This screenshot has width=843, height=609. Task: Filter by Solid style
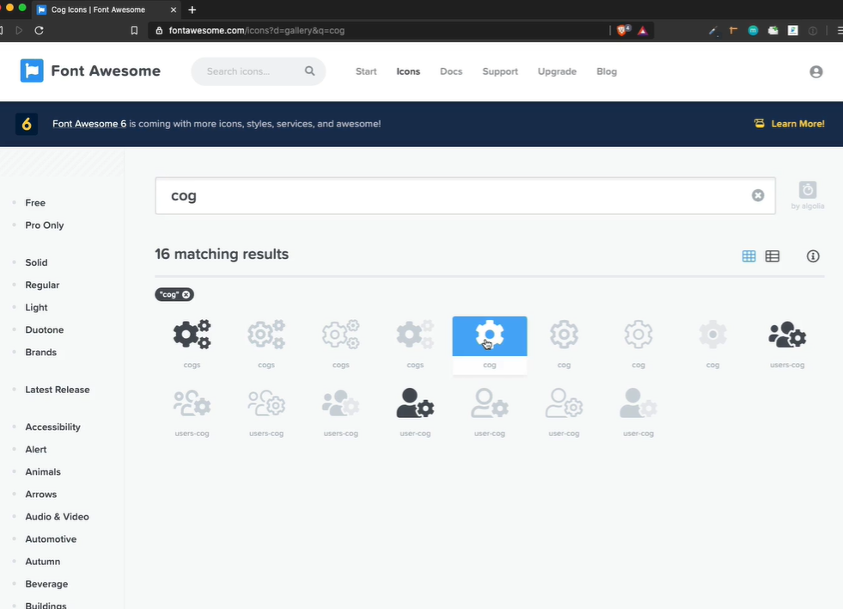[37, 262]
